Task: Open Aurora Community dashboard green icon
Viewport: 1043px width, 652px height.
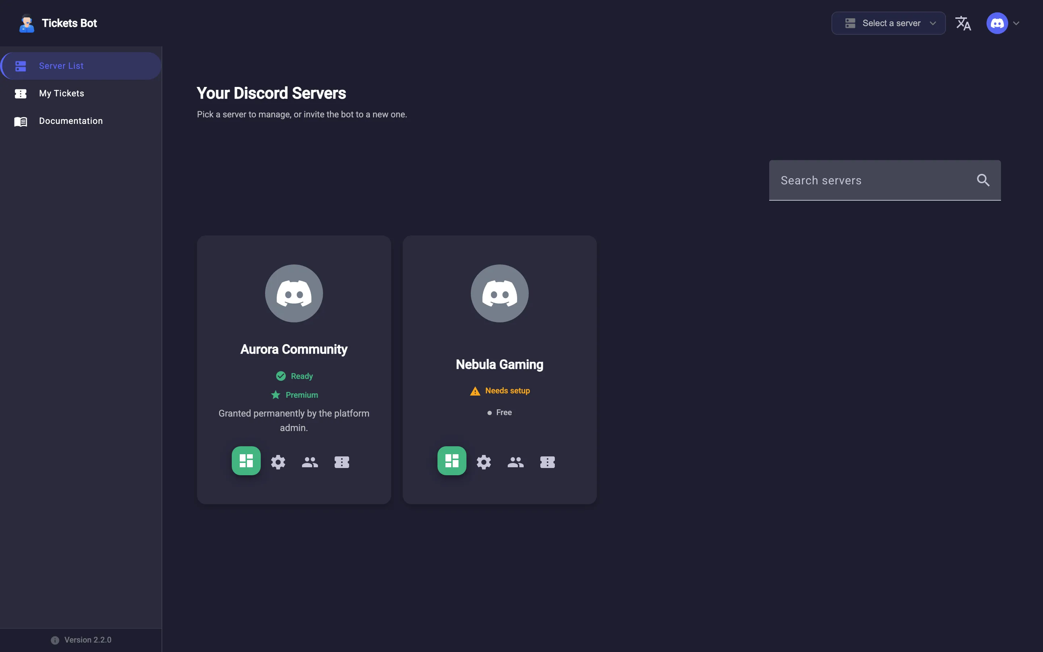Action: (246, 460)
